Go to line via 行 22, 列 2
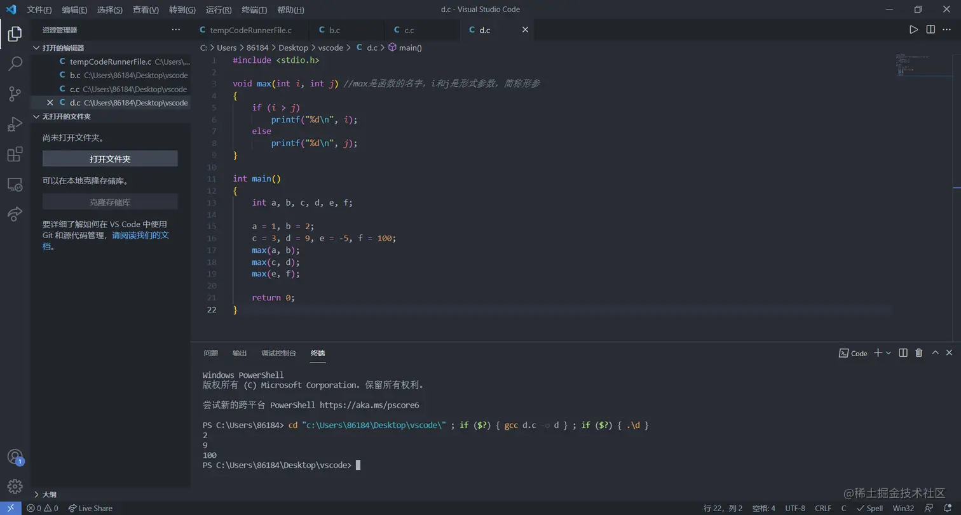The image size is (961, 515). click(x=723, y=508)
